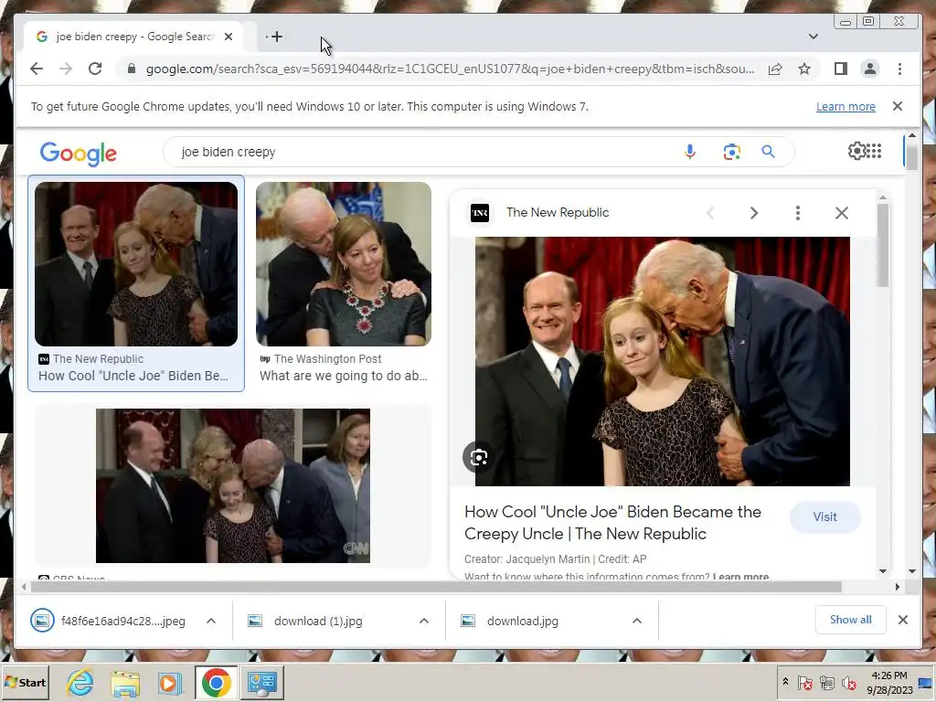Viewport: 936px width, 702px height.
Task: Select The Washington Post result thumbnail
Action: point(344,264)
